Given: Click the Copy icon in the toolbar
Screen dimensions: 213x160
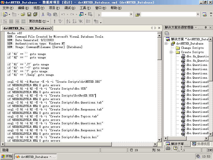Looking at the screenshot, I should coord(49,14).
